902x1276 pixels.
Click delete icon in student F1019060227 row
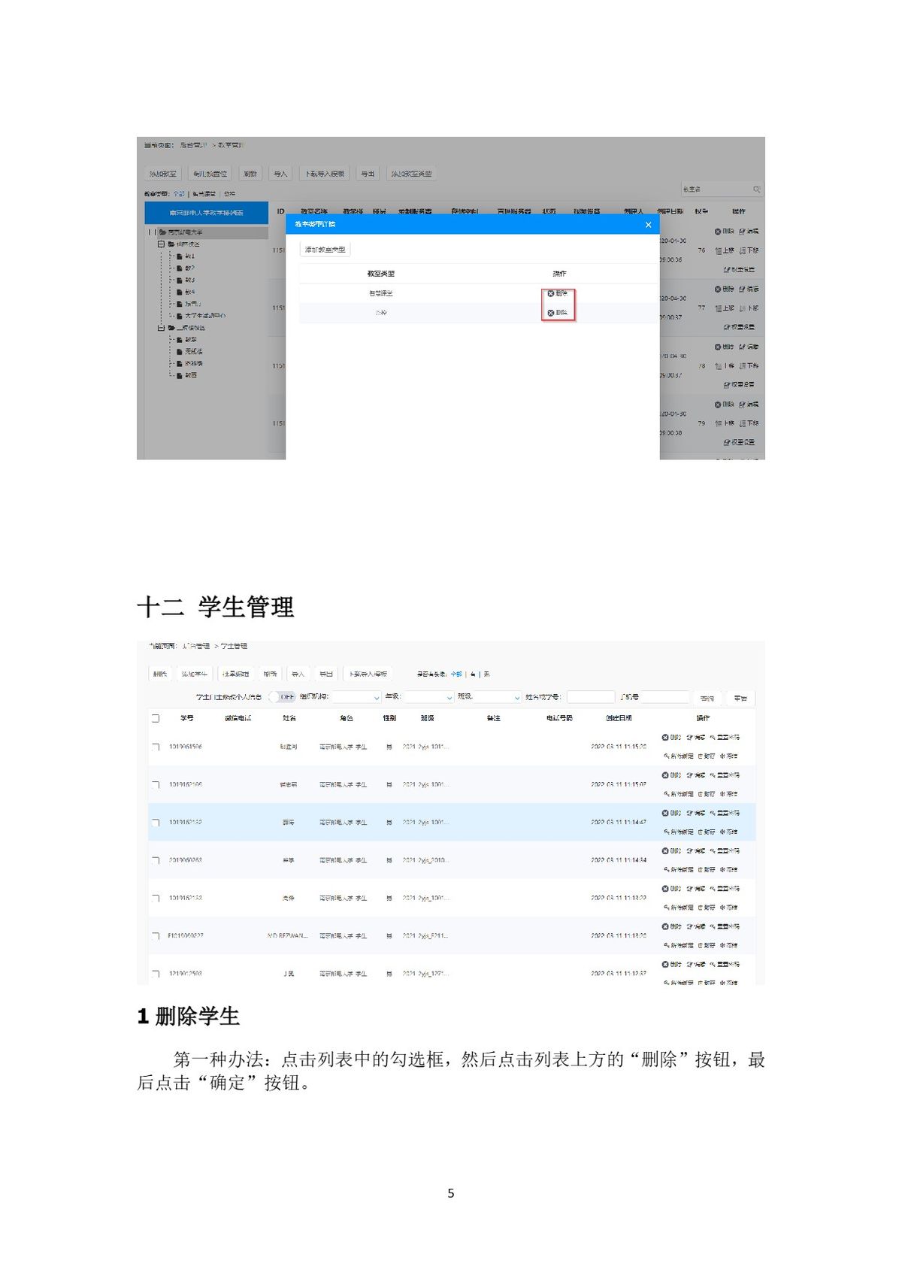(665, 926)
